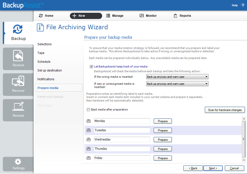
Task: Click the Thursday media label field
Action: click(x=122, y=149)
